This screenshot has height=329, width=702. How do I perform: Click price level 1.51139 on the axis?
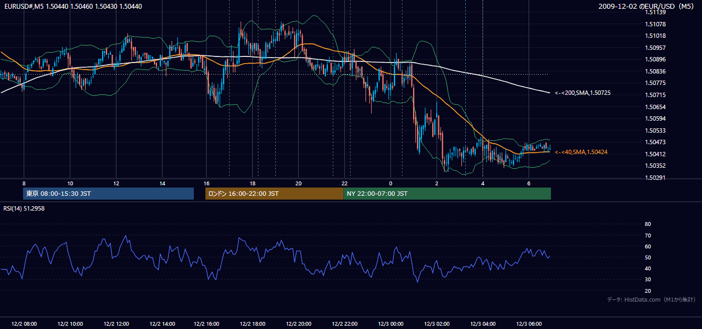coord(656,12)
